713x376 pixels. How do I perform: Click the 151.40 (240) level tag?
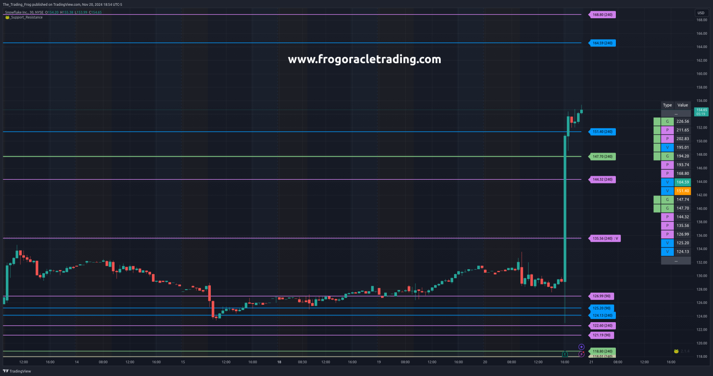pyautogui.click(x=602, y=132)
